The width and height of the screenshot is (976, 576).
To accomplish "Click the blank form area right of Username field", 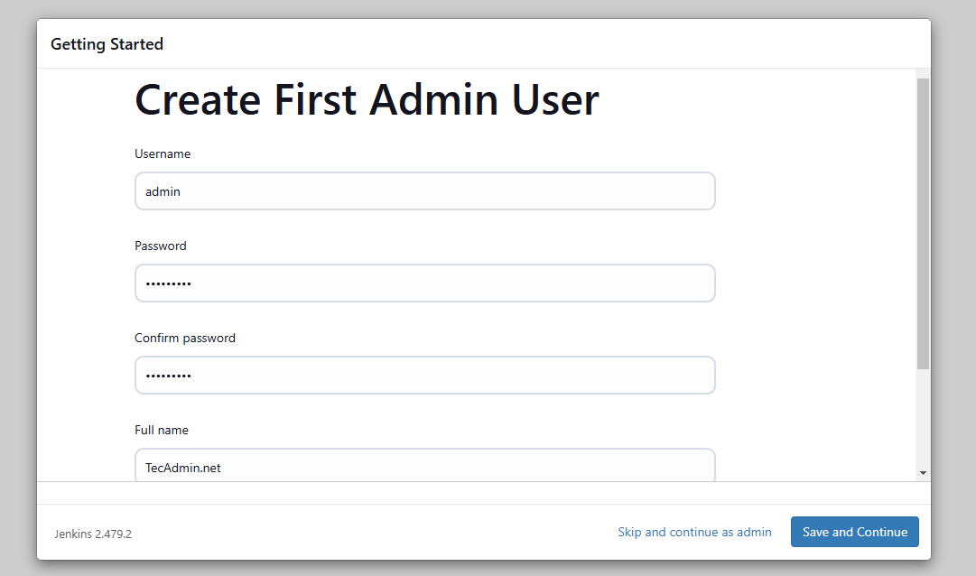I will [x=813, y=191].
